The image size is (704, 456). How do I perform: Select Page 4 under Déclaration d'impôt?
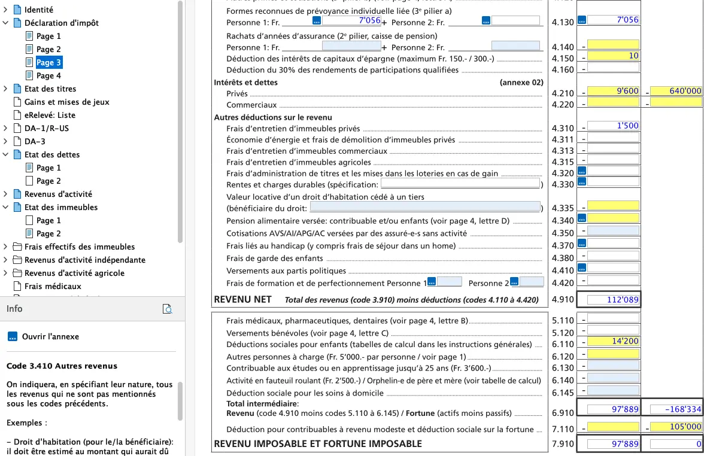click(48, 75)
